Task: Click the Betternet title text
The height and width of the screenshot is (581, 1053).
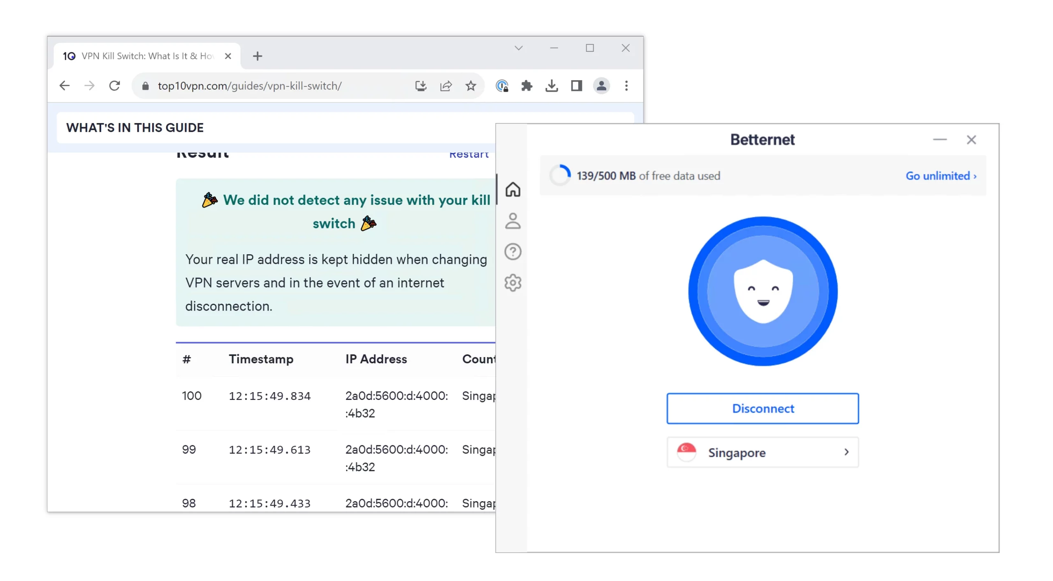Action: 762,139
